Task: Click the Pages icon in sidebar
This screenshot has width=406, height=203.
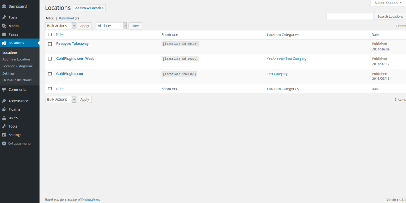Action: pyautogui.click(x=4, y=34)
